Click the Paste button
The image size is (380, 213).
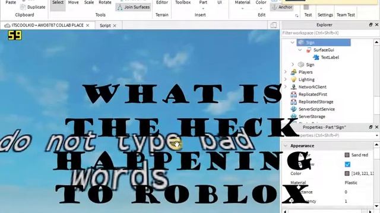click(11, 2)
